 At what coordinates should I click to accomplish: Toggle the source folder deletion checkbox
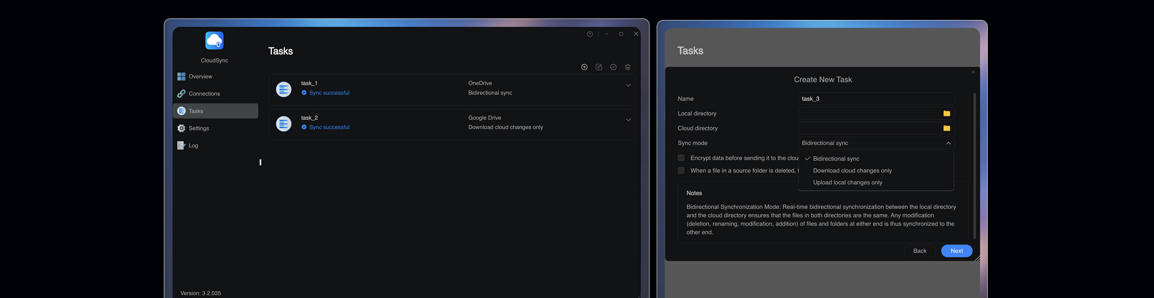pos(681,170)
